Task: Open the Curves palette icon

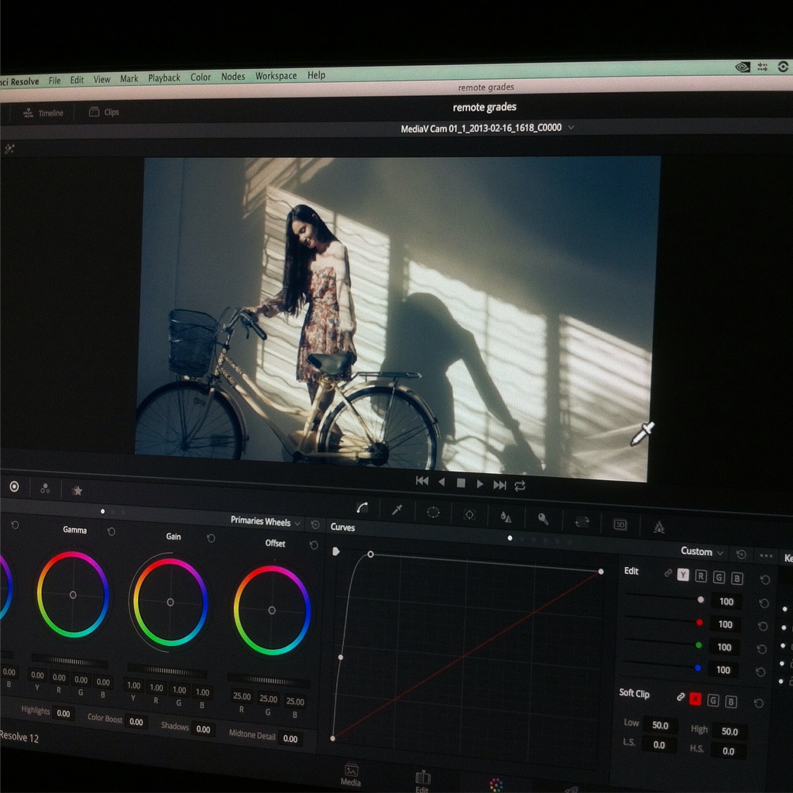Action: (362, 508)
